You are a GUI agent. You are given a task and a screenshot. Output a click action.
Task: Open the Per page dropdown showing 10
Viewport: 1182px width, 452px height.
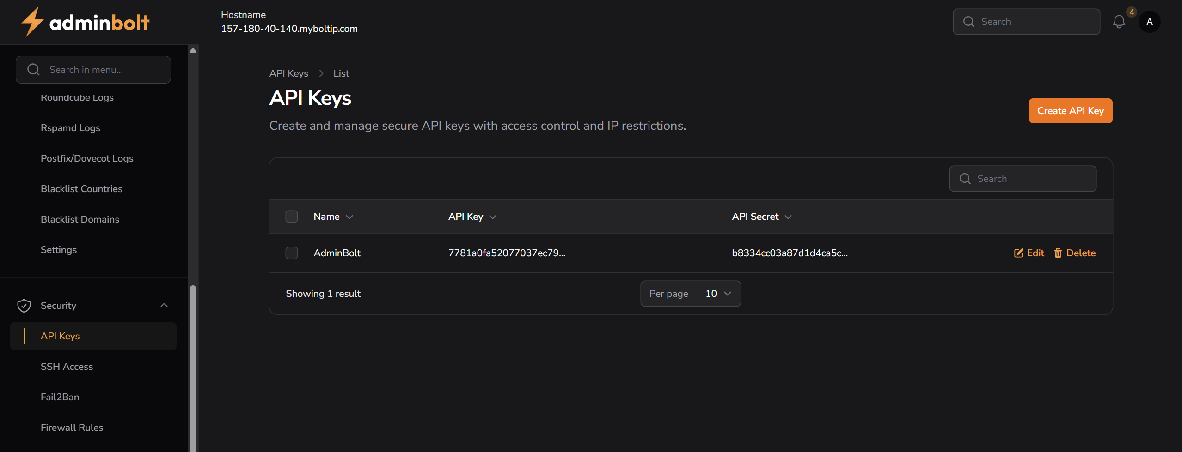tap(718, 293)
